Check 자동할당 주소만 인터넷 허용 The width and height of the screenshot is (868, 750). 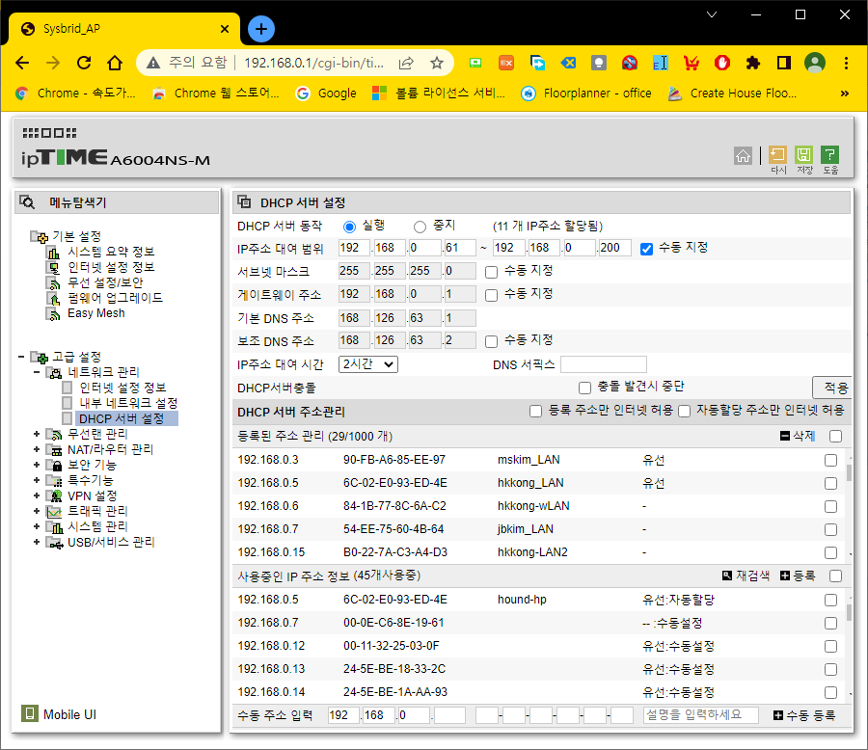(x=684, y=412)
